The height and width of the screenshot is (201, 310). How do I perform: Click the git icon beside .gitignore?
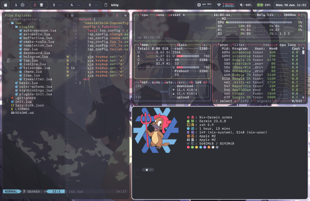[12, 98]
